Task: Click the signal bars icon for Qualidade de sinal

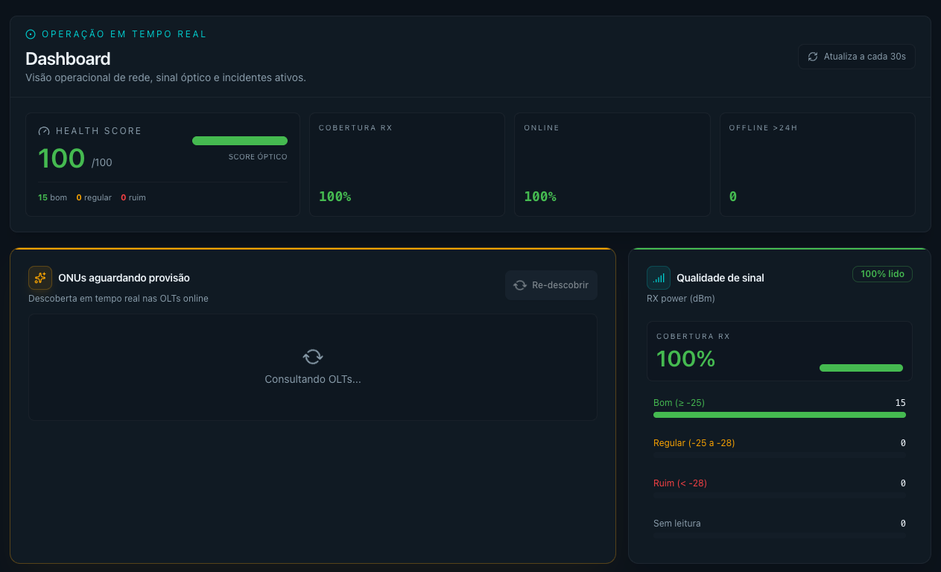Action: (659, 278)
